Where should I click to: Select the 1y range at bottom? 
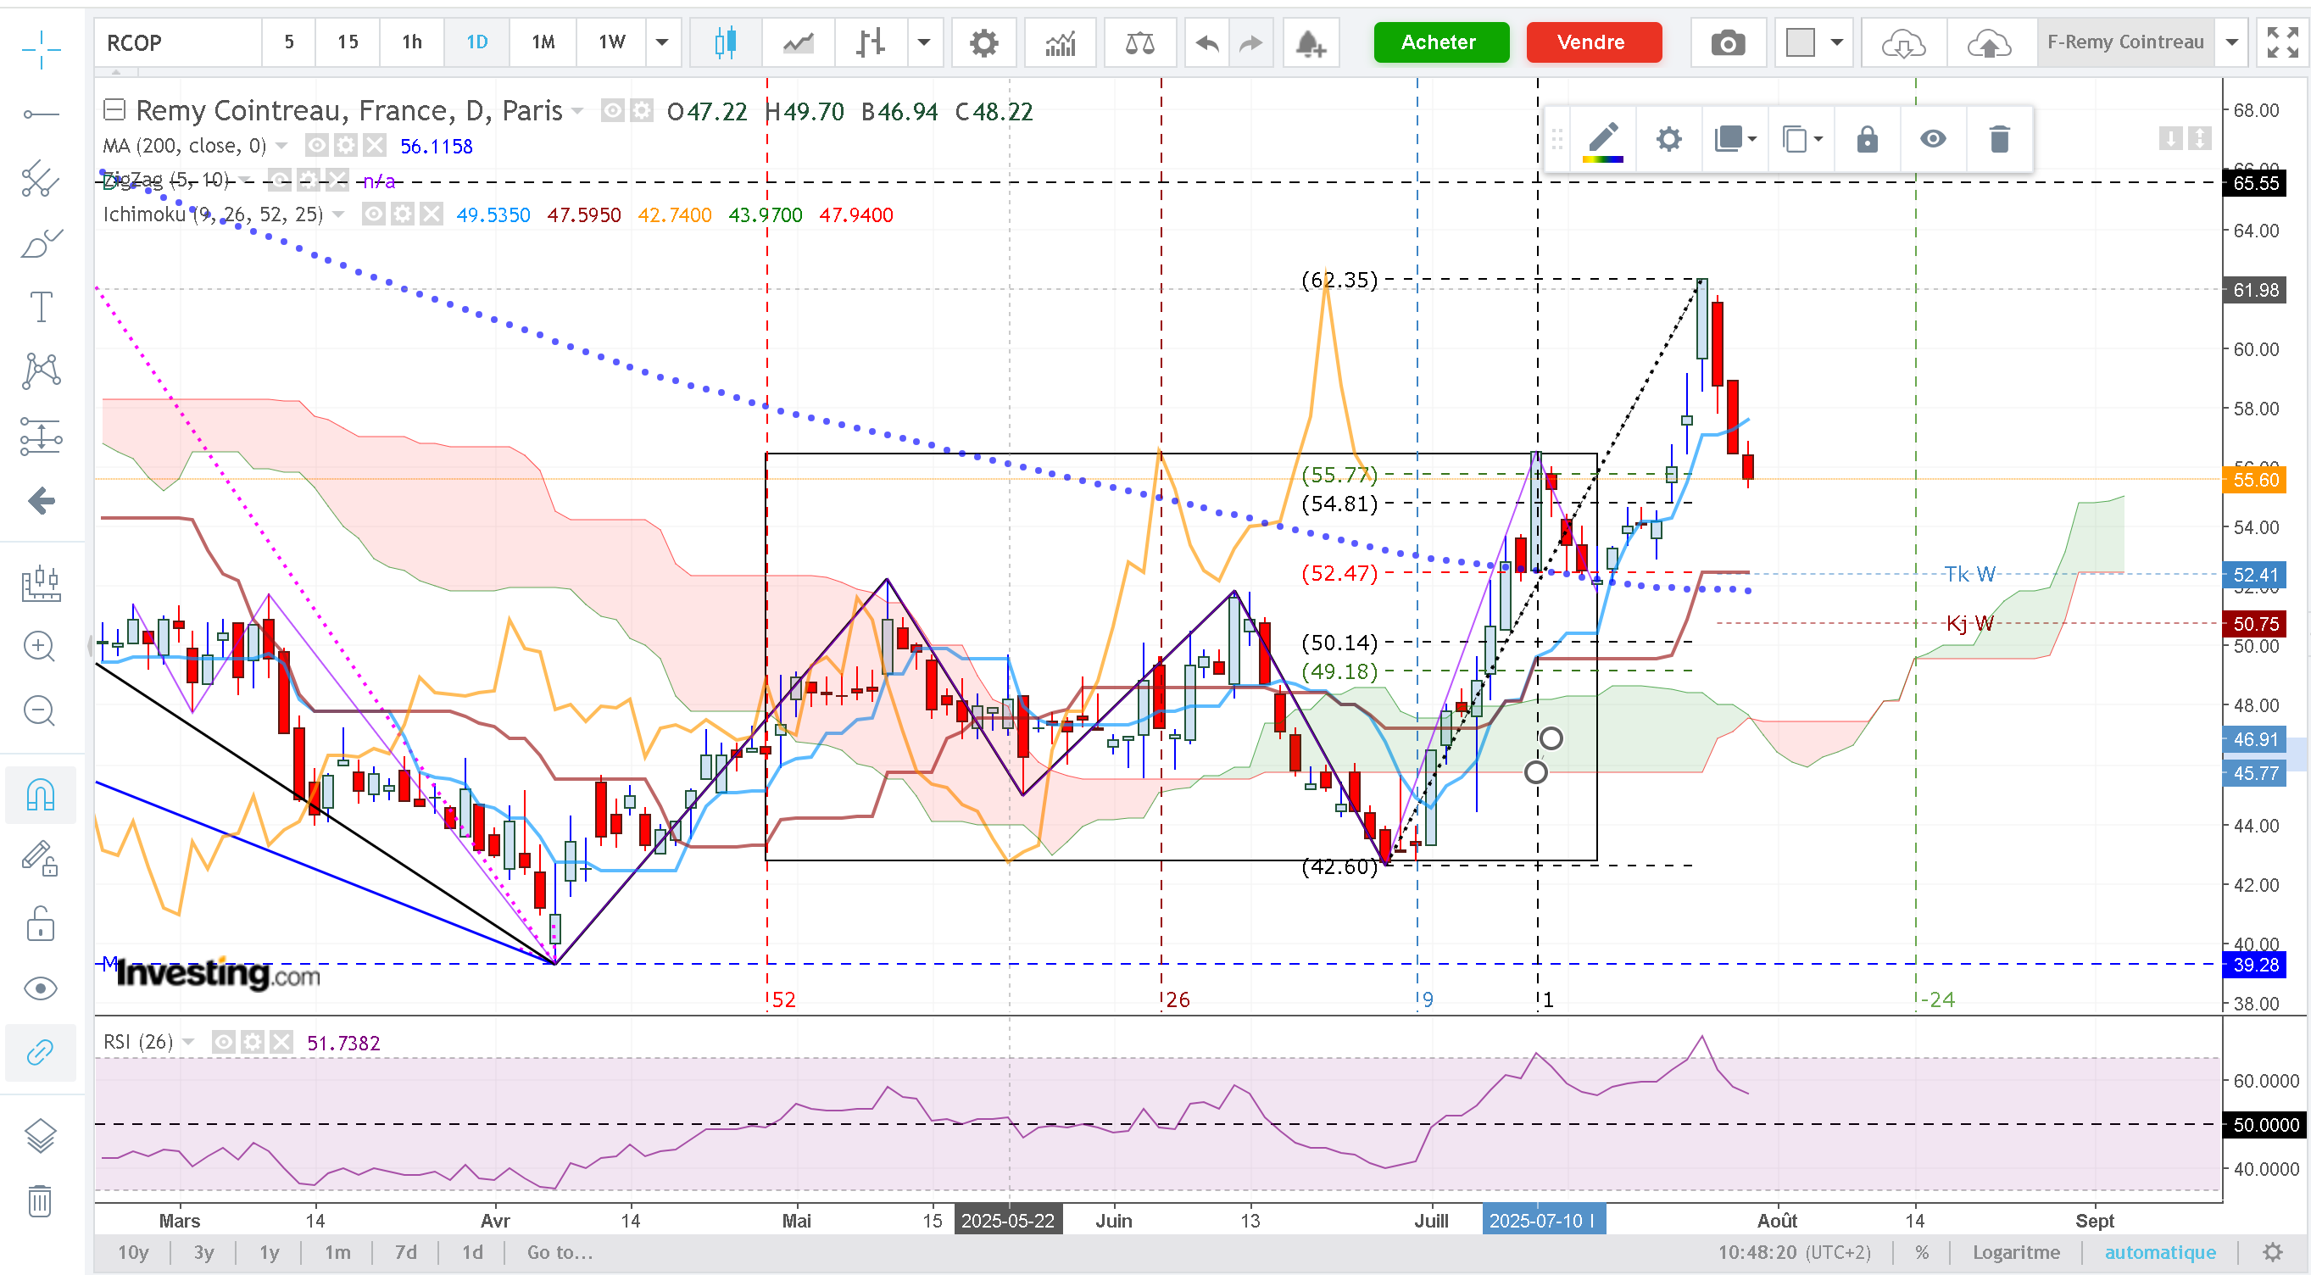click(x=269, y=1251)
